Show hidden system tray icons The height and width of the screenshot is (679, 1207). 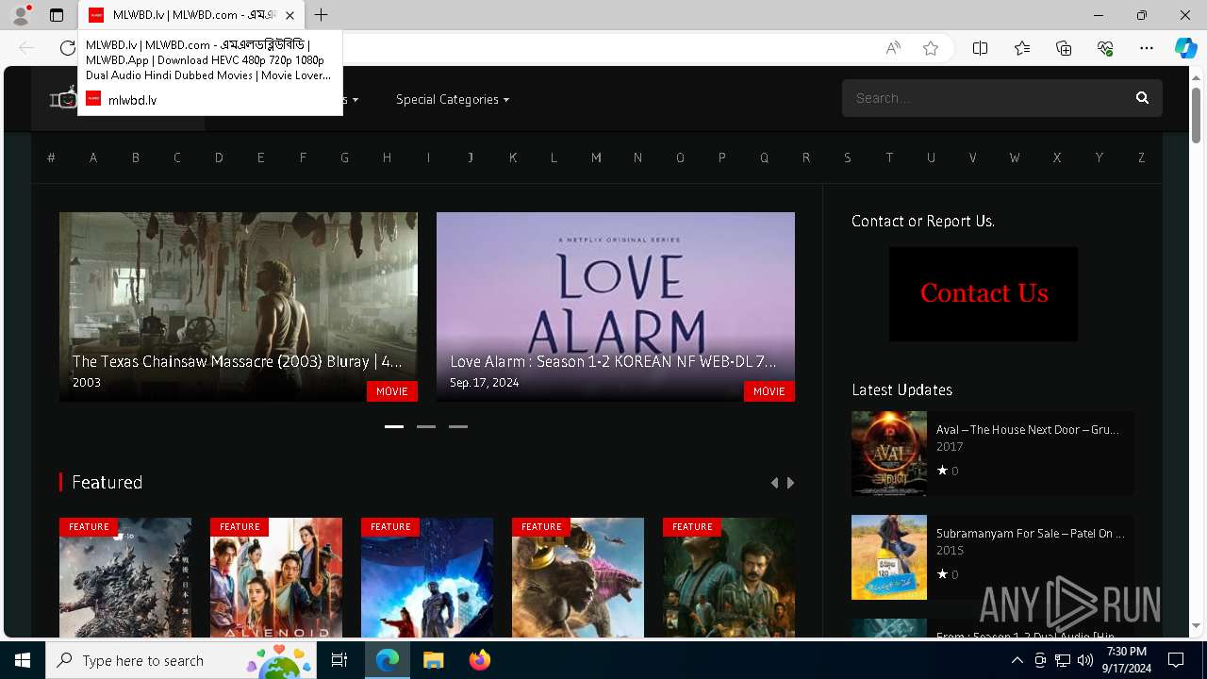click(1017, 660)
